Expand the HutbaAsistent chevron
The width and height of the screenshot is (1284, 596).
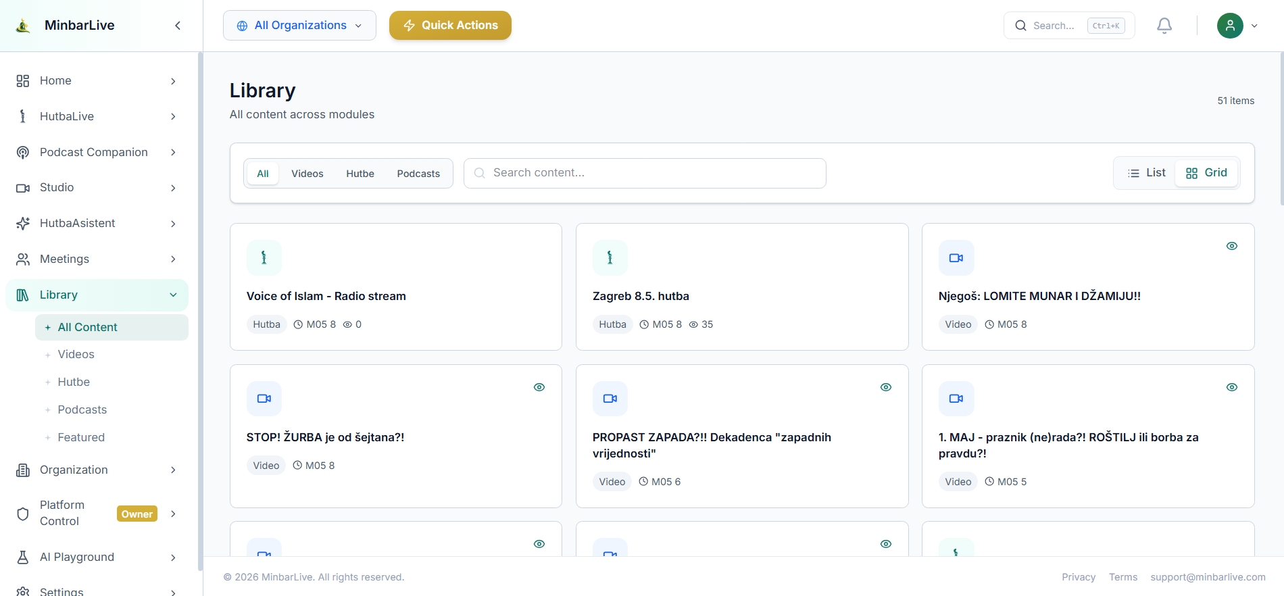click(173, 224)
